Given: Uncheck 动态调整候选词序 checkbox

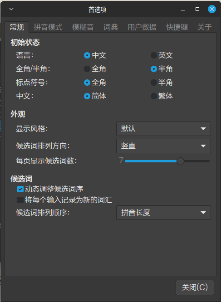Looking at the screenshot, I should 20,189.
